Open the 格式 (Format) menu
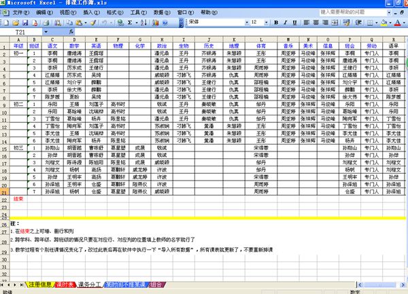 click(x=115, y=12)
